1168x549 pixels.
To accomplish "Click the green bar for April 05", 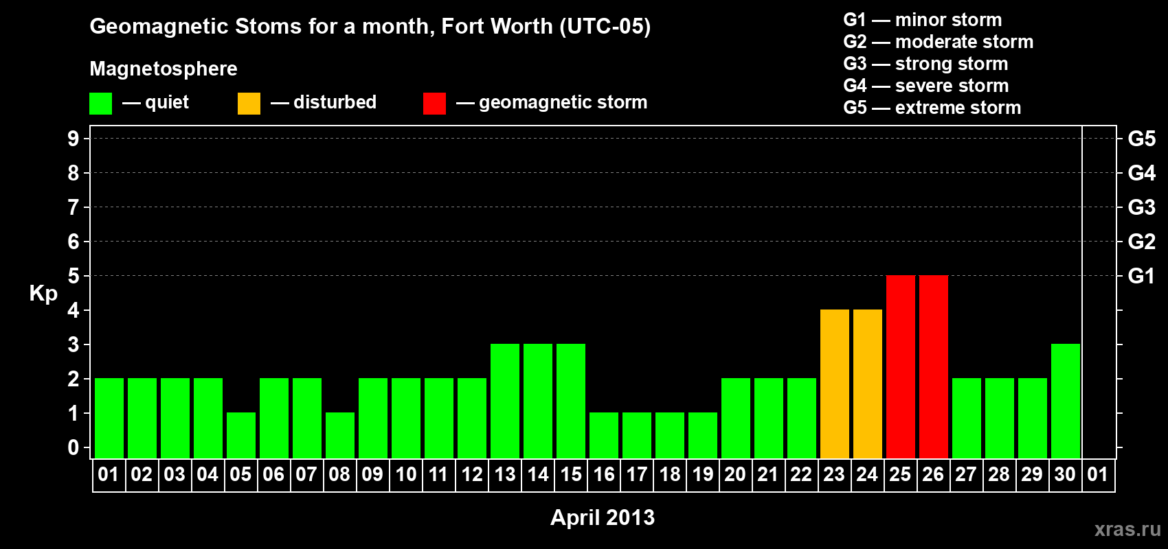I will click(x=241, y=436).
